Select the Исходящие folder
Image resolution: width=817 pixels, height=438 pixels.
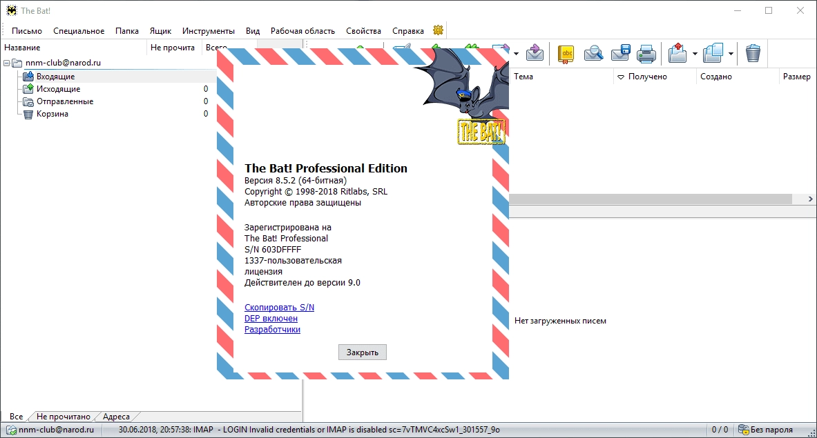(58, 89)
